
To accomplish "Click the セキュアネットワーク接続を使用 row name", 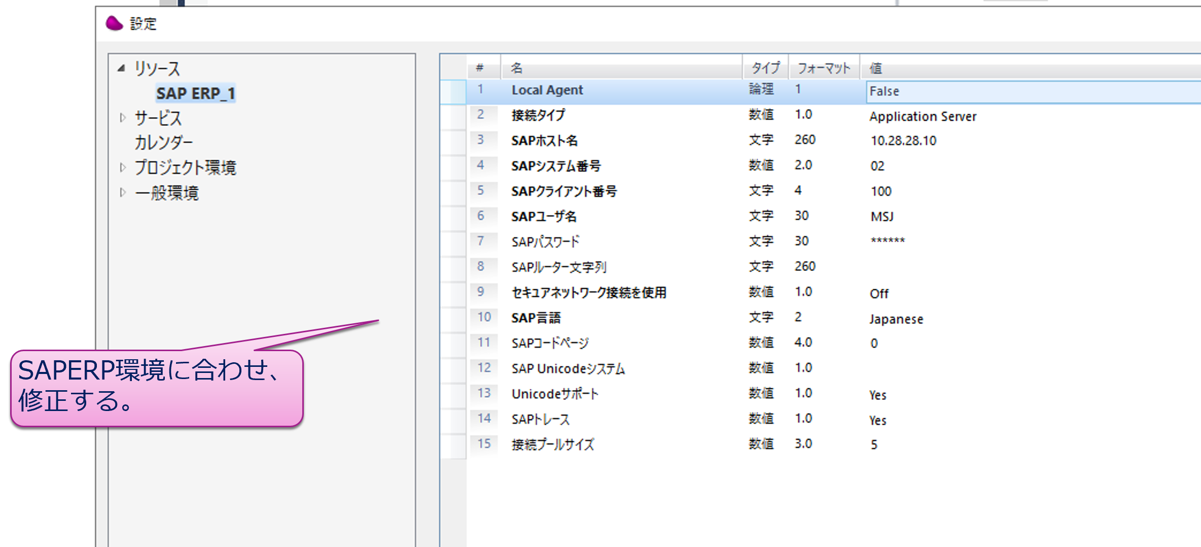I will [x=589, y=293].
